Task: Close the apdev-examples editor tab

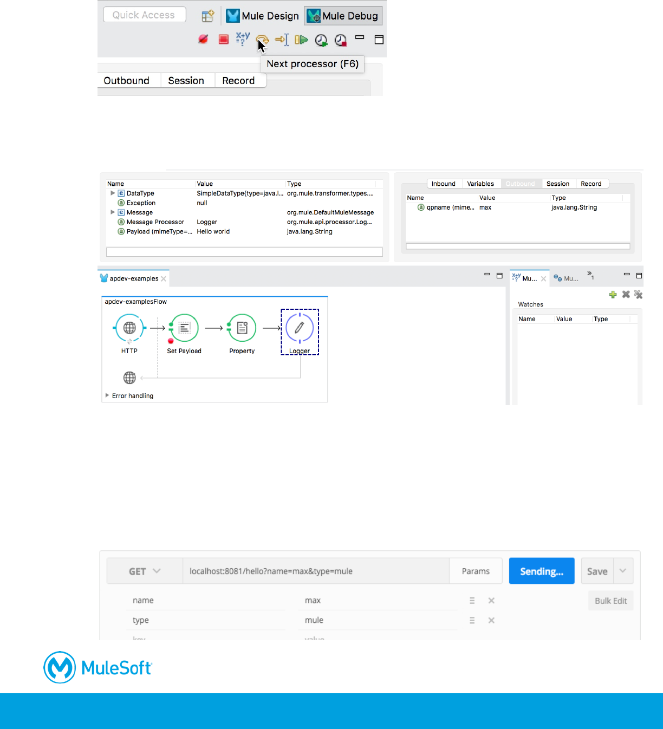Action: click(164, 278)
